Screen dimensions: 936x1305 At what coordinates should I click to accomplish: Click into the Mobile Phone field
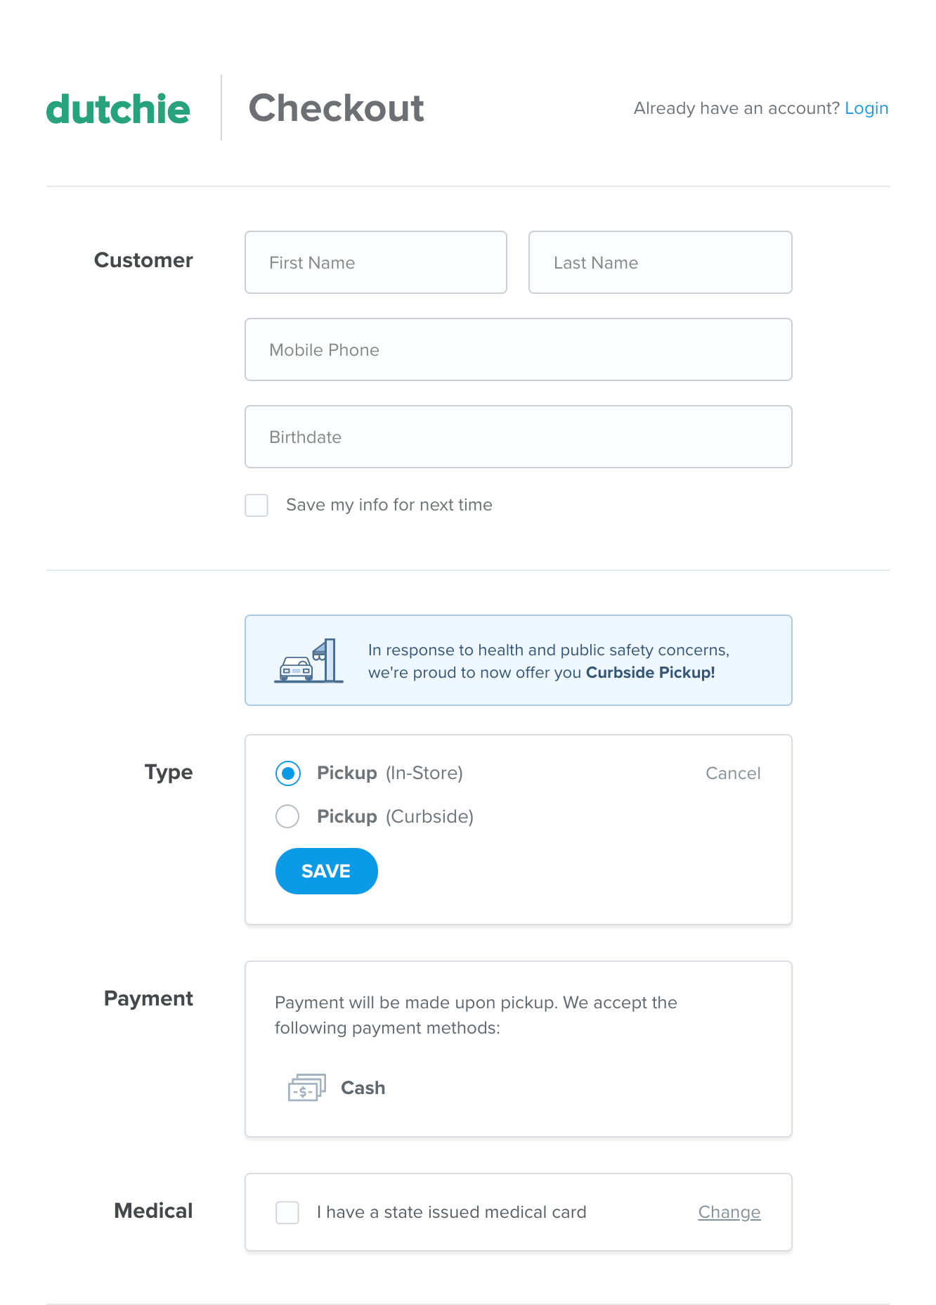(x=518, y=349)
